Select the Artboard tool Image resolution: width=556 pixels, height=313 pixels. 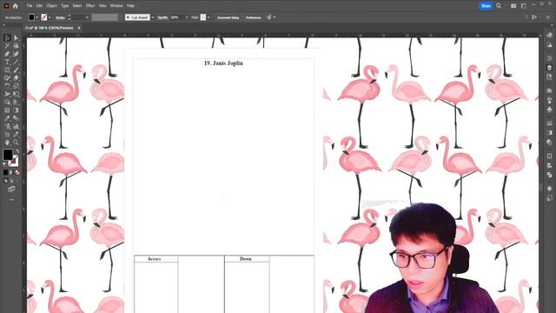tap(7, 135)
